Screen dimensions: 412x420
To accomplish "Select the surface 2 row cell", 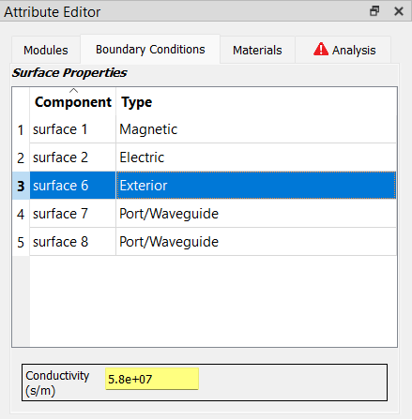I will tap(73, 157).
